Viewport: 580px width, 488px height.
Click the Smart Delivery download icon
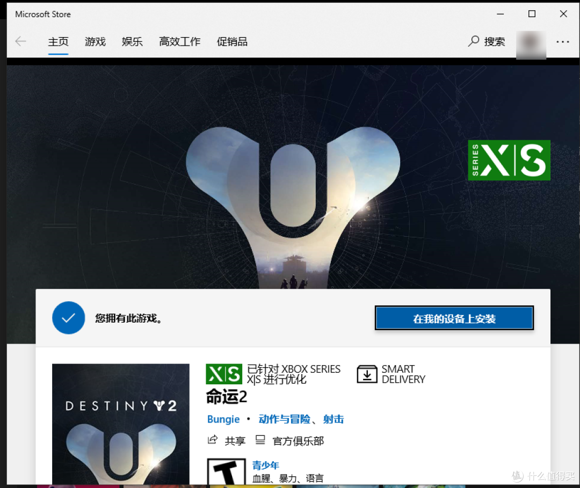tap(367, 374)
